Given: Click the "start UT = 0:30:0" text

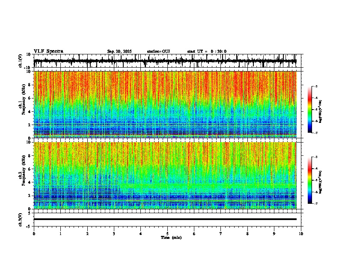Looking at the screenshot, I should pos(207,51).
